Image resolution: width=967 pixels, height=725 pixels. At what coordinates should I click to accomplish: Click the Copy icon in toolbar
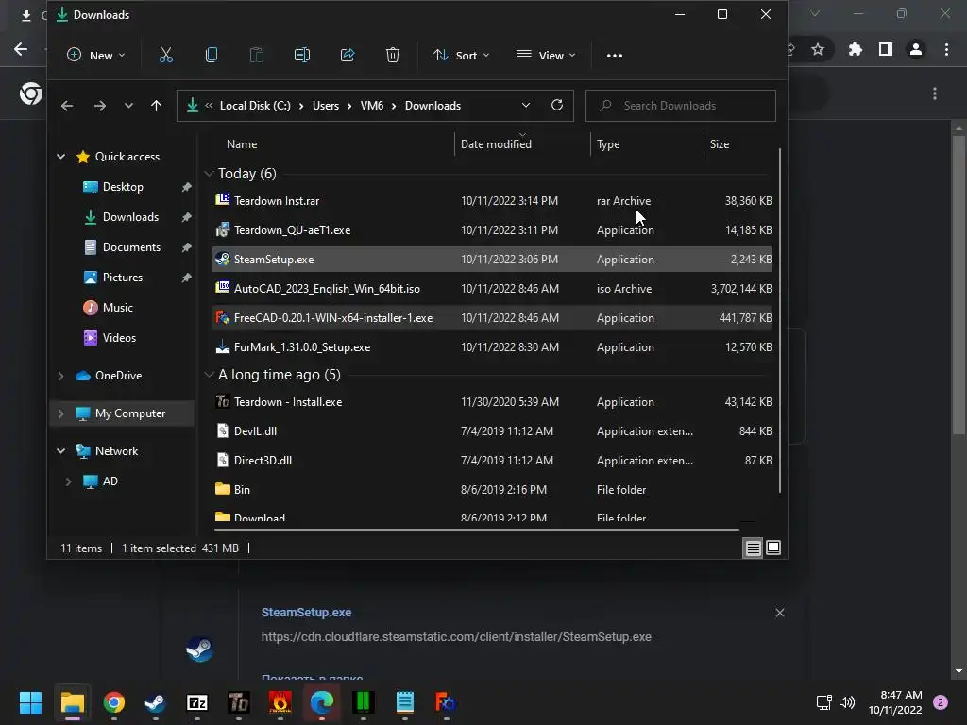[211, 55]
